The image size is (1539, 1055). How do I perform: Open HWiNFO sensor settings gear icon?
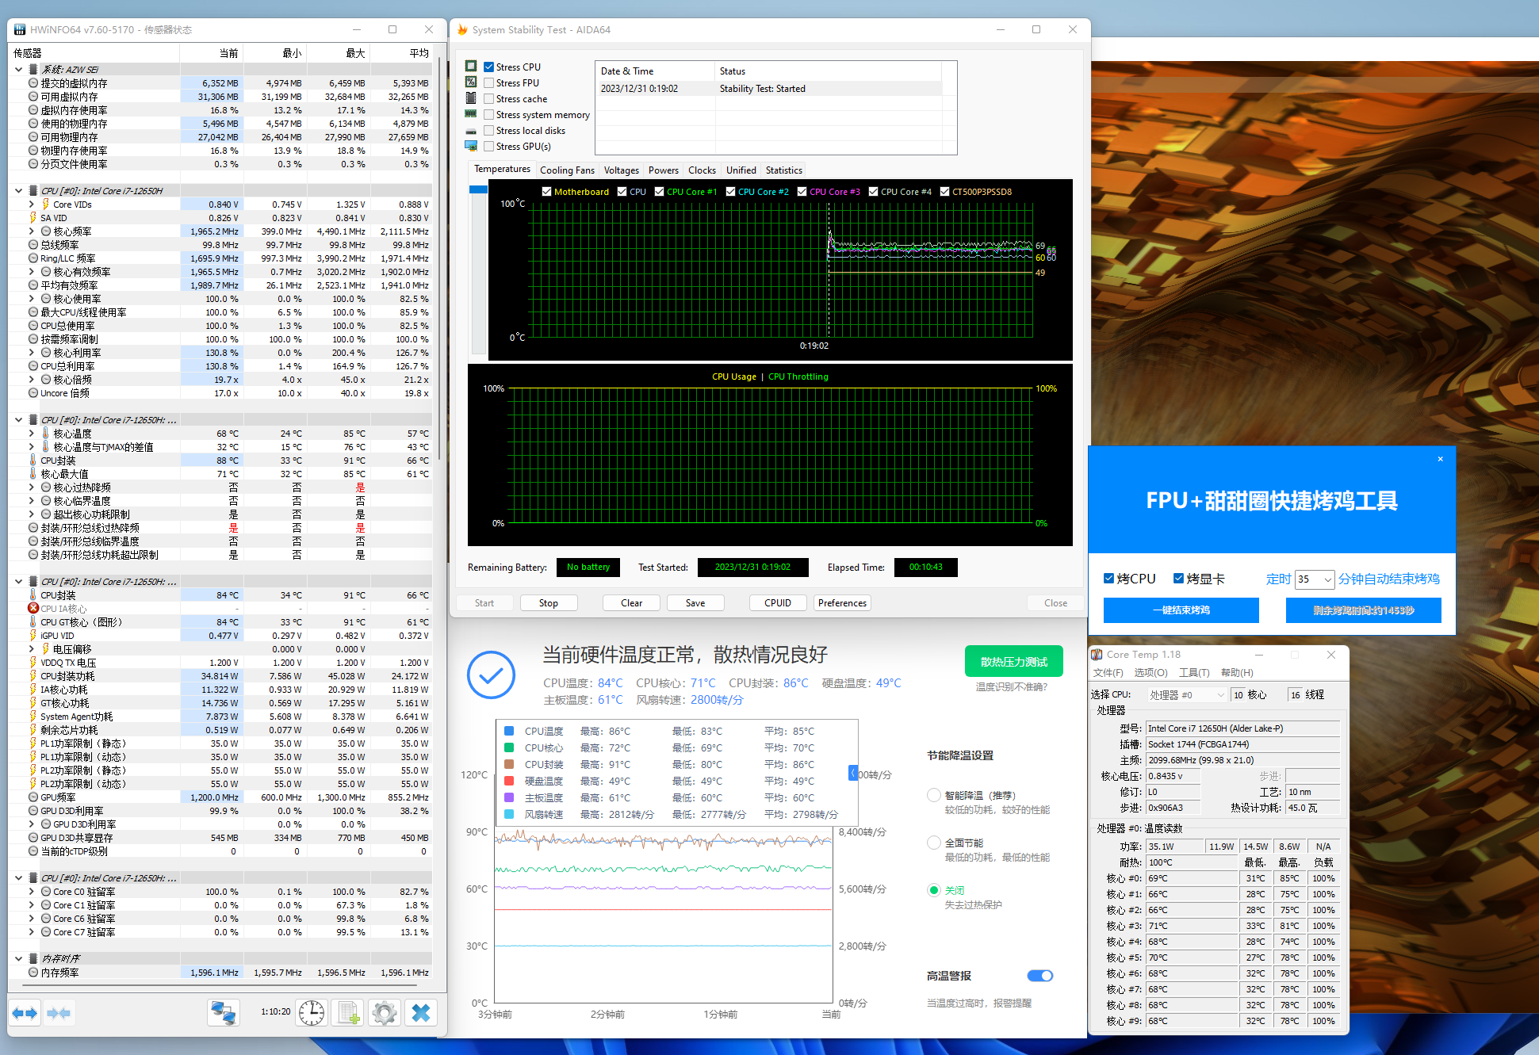point(385,1013)
